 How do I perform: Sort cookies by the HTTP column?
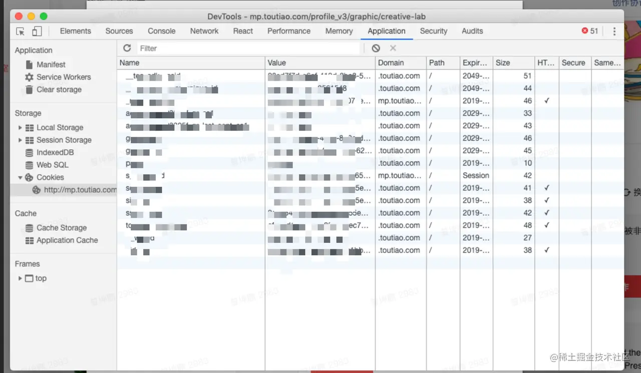546,63
